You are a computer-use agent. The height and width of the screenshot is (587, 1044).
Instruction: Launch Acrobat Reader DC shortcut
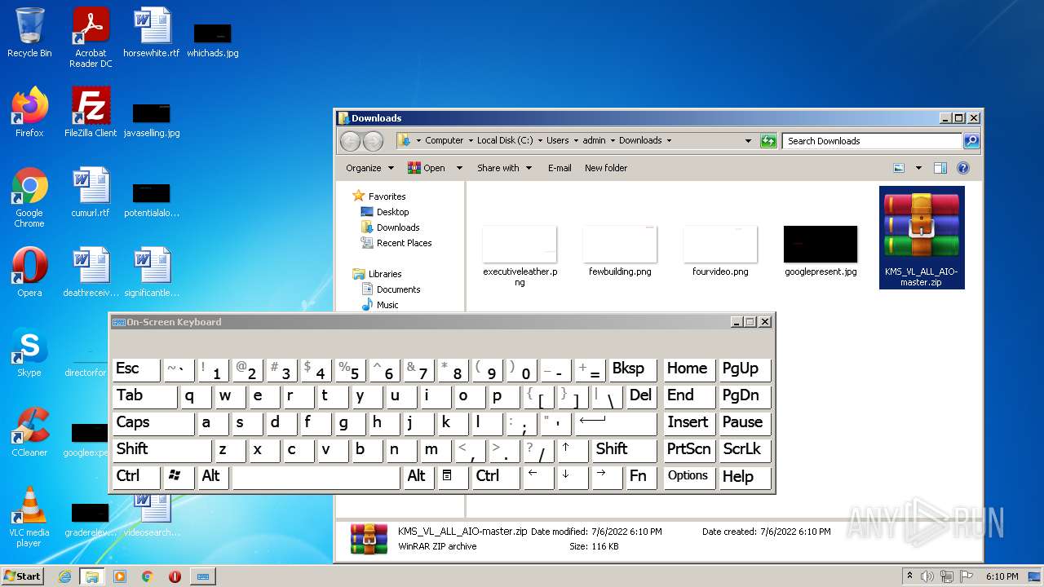point(91,38)
